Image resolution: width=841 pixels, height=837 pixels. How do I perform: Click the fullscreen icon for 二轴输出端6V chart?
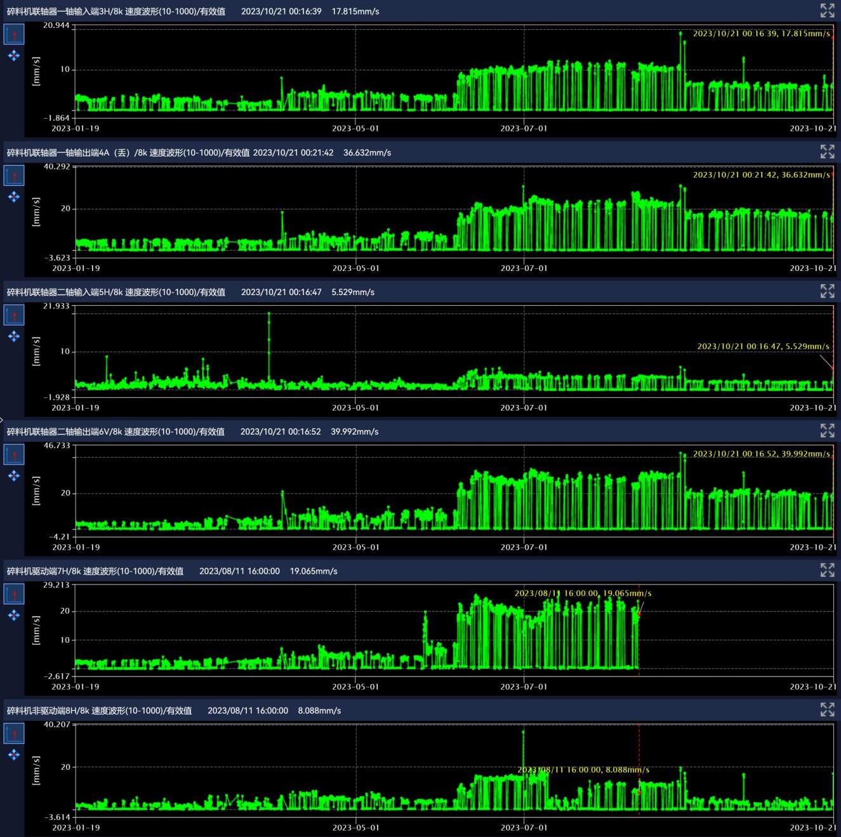pyautogui.click(x=827, y=431)
